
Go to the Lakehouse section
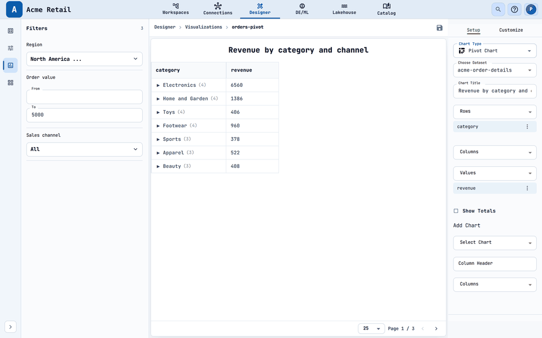coord(344,10)
